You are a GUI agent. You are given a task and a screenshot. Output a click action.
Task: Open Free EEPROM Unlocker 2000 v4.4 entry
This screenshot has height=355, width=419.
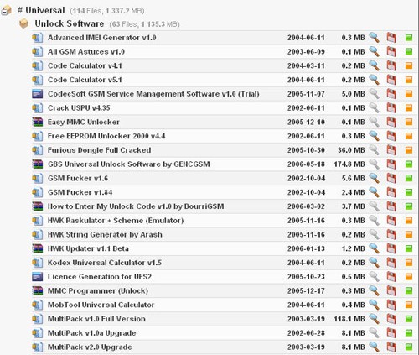tap(106, 136)
